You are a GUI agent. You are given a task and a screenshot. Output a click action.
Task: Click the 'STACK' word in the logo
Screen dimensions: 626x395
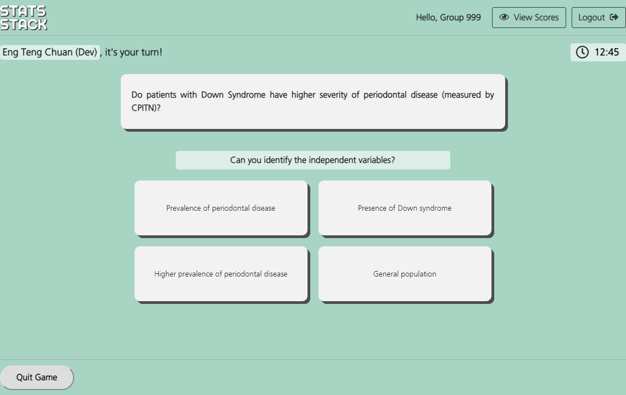click(x=24, y=24)
